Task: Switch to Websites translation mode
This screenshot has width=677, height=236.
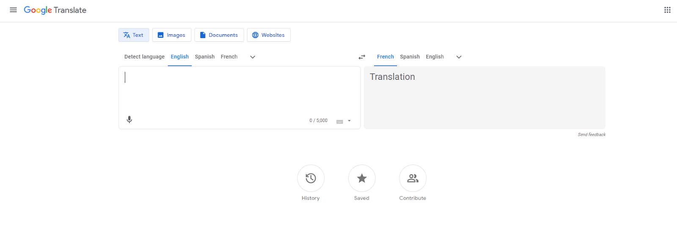Action: (269, 35)
